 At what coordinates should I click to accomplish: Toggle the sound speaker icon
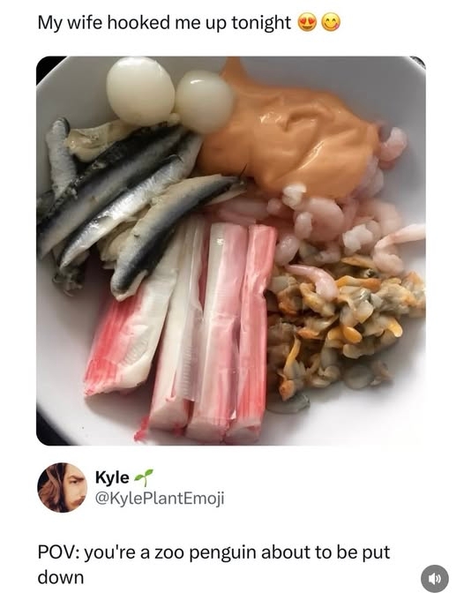coord(435,579)
